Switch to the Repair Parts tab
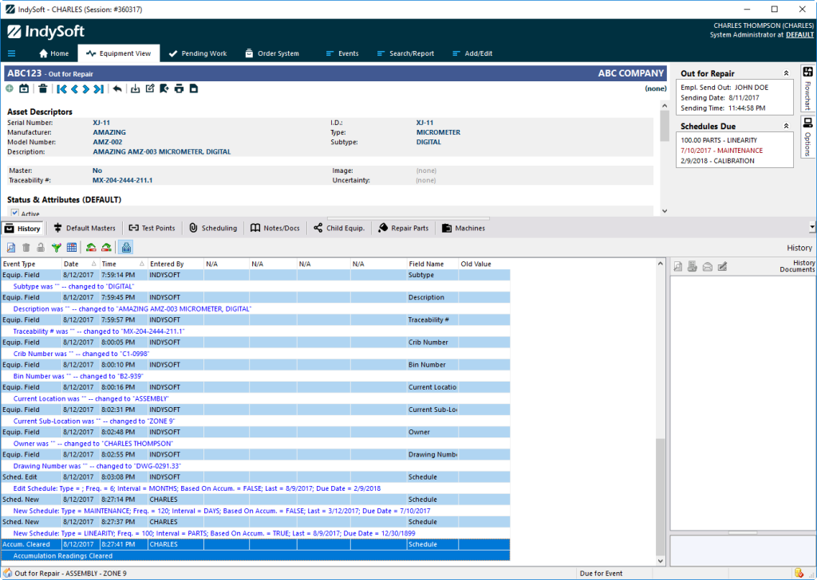The width and height of the screenshot is (817, 580). (403, 227)
